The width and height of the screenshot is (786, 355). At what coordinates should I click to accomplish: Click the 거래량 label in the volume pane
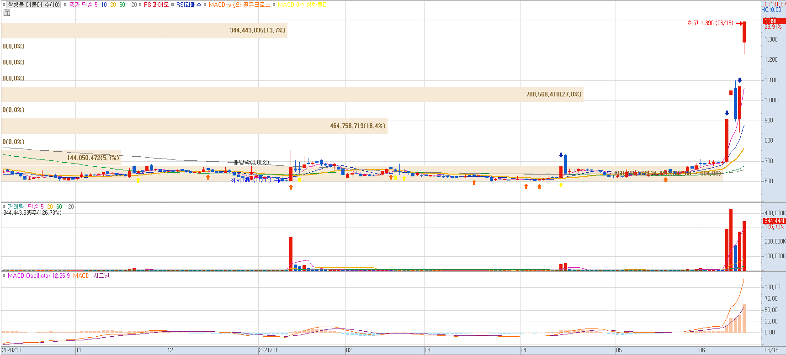coord(16,207)
